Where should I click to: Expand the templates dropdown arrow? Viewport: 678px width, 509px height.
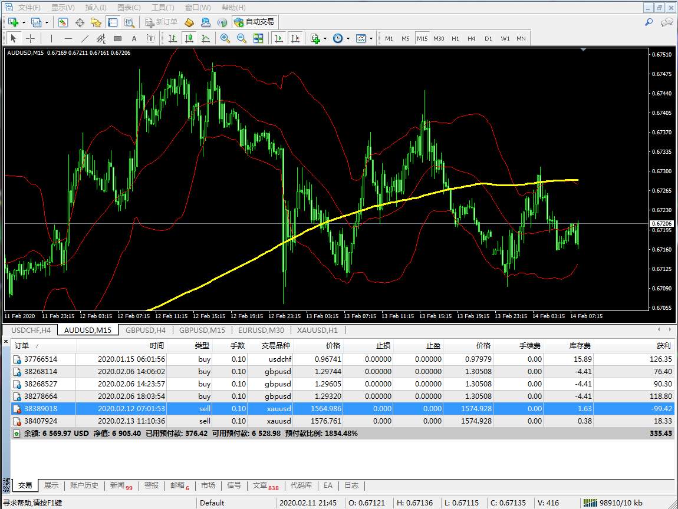point(371,39)
